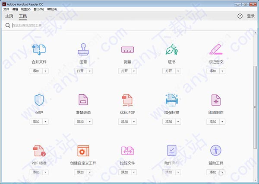
Task: Select the 比较文件 compare files icon
Action: [x=127, y=151]
